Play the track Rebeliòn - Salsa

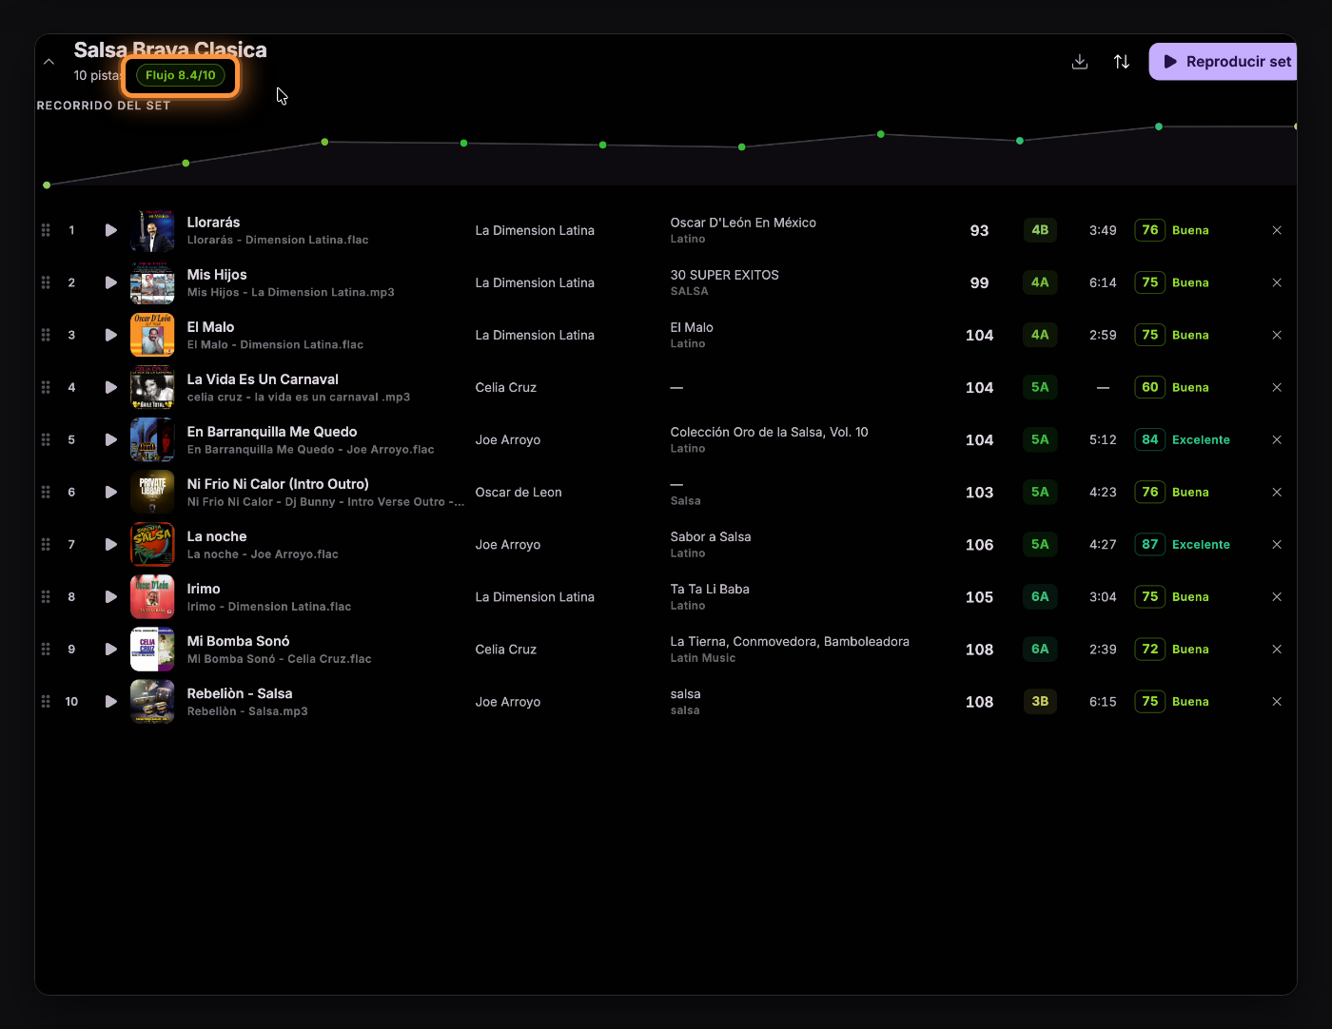coord(111,701)
